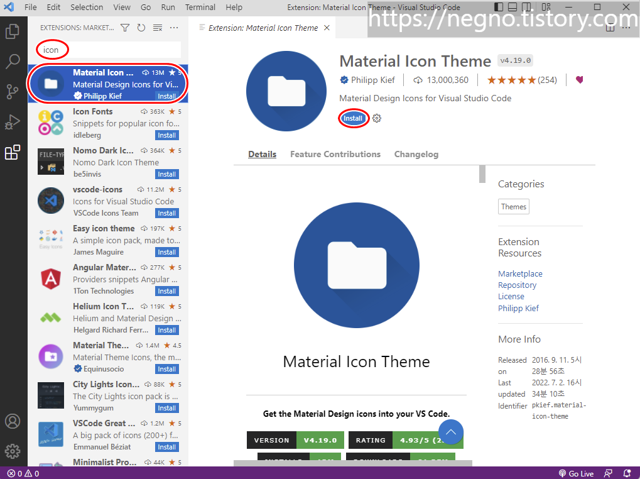The height and width of the screenshot is (479, 640).
Task: Clear extensions search results icon
Action: (x=158, y=28)
